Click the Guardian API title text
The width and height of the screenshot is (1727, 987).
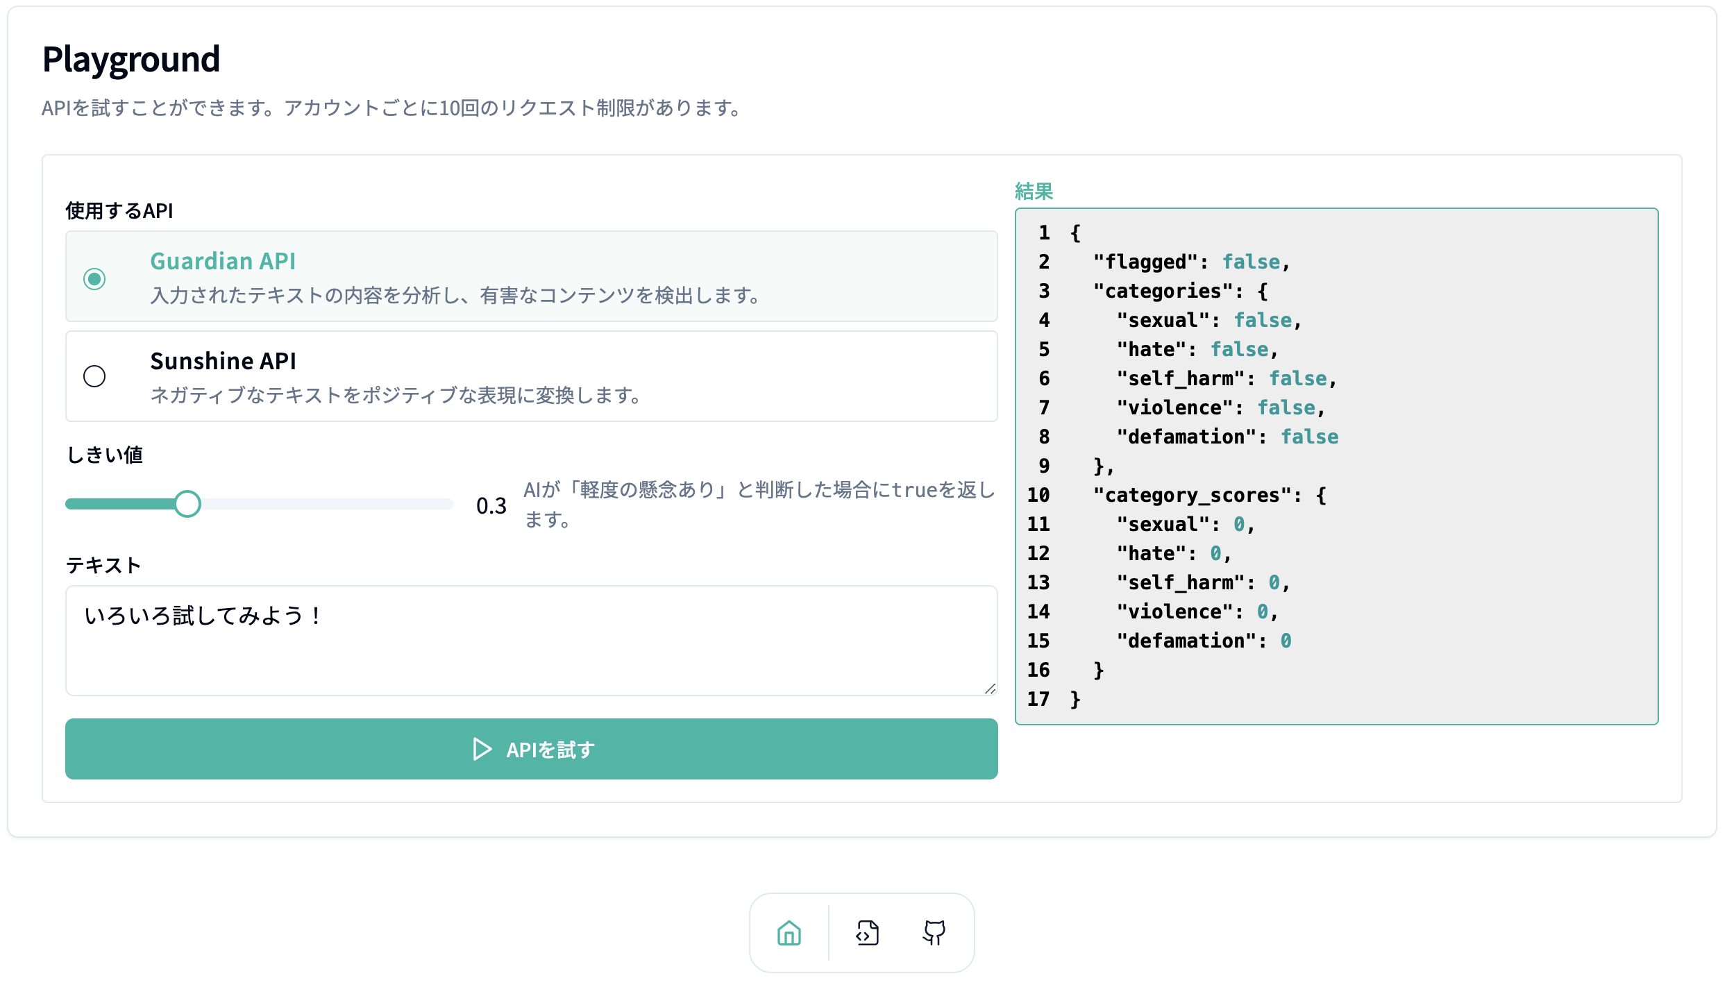click(223, 261)
